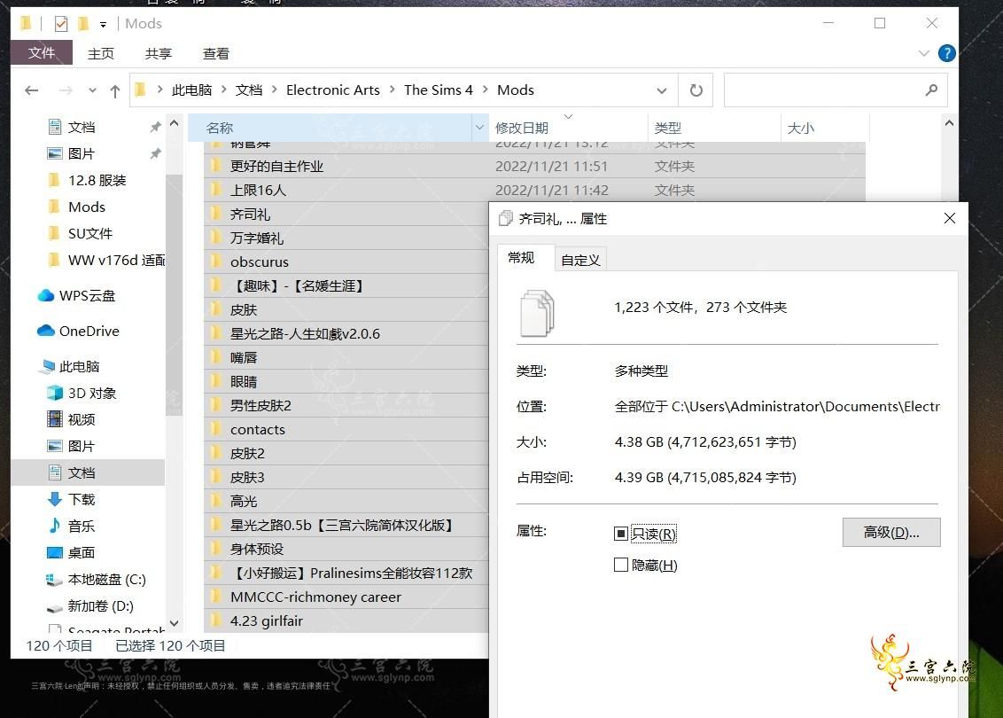This screenshot has width=1003, height=718.
Task: Select 星光之路-人生如戯v2.0.6 folder
Action: (x=305, y=333)
